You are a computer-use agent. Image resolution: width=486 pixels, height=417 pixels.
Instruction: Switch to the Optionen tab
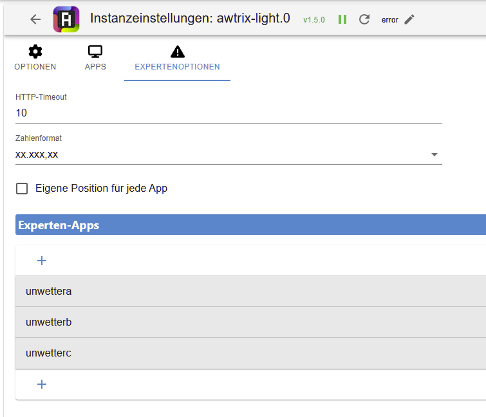pos(35,66)
